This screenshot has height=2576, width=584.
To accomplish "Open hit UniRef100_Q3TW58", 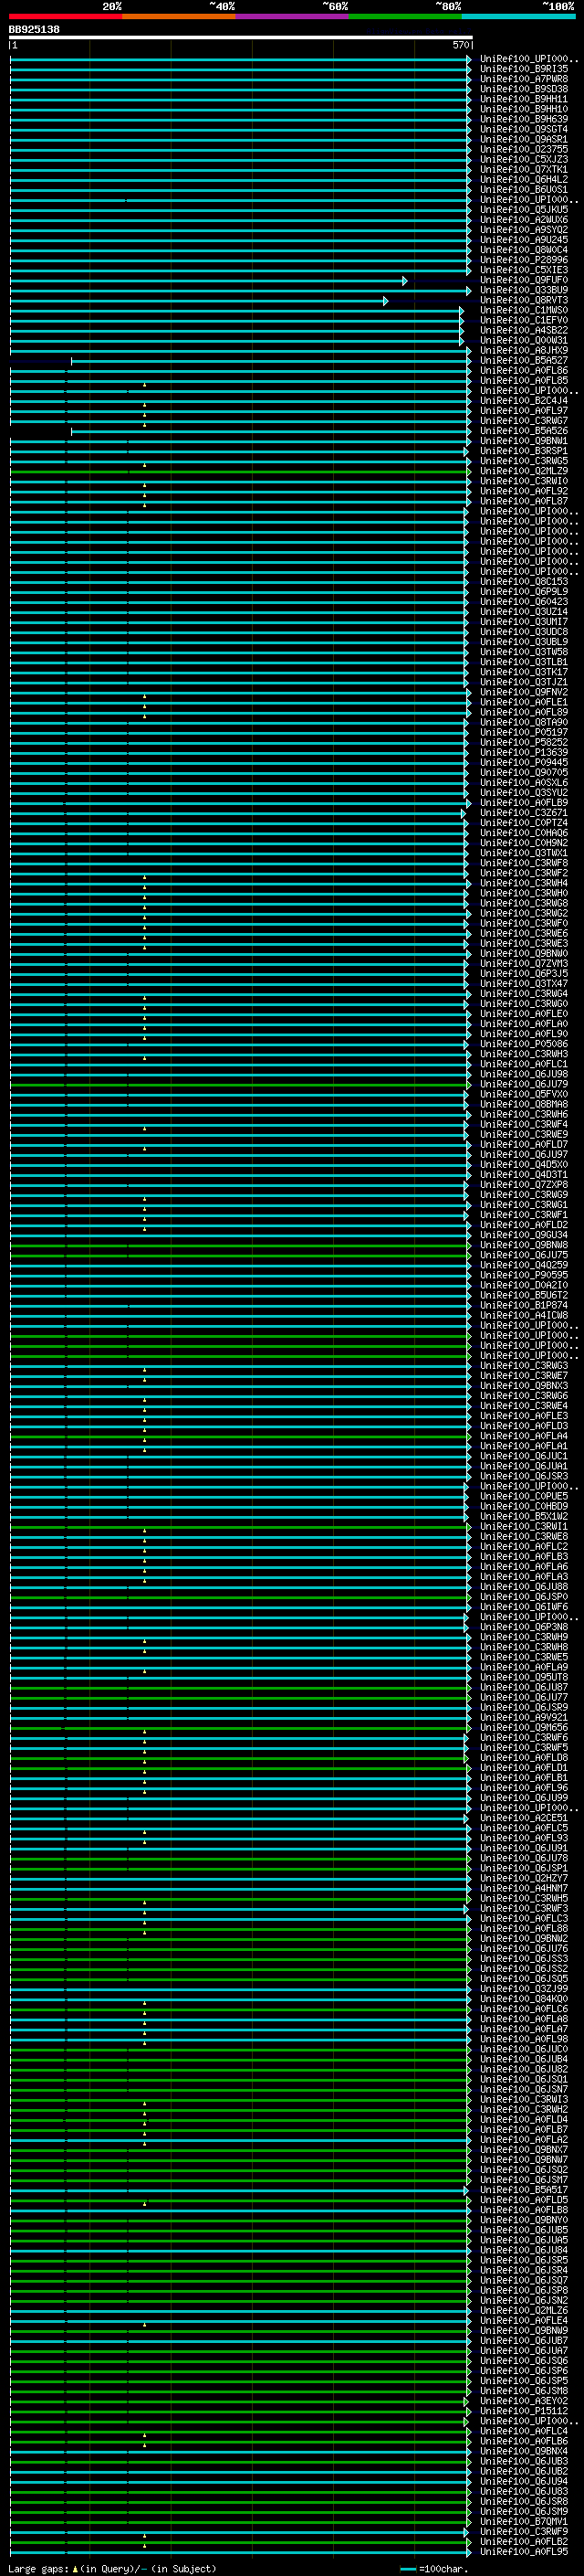I will (524, 652).
